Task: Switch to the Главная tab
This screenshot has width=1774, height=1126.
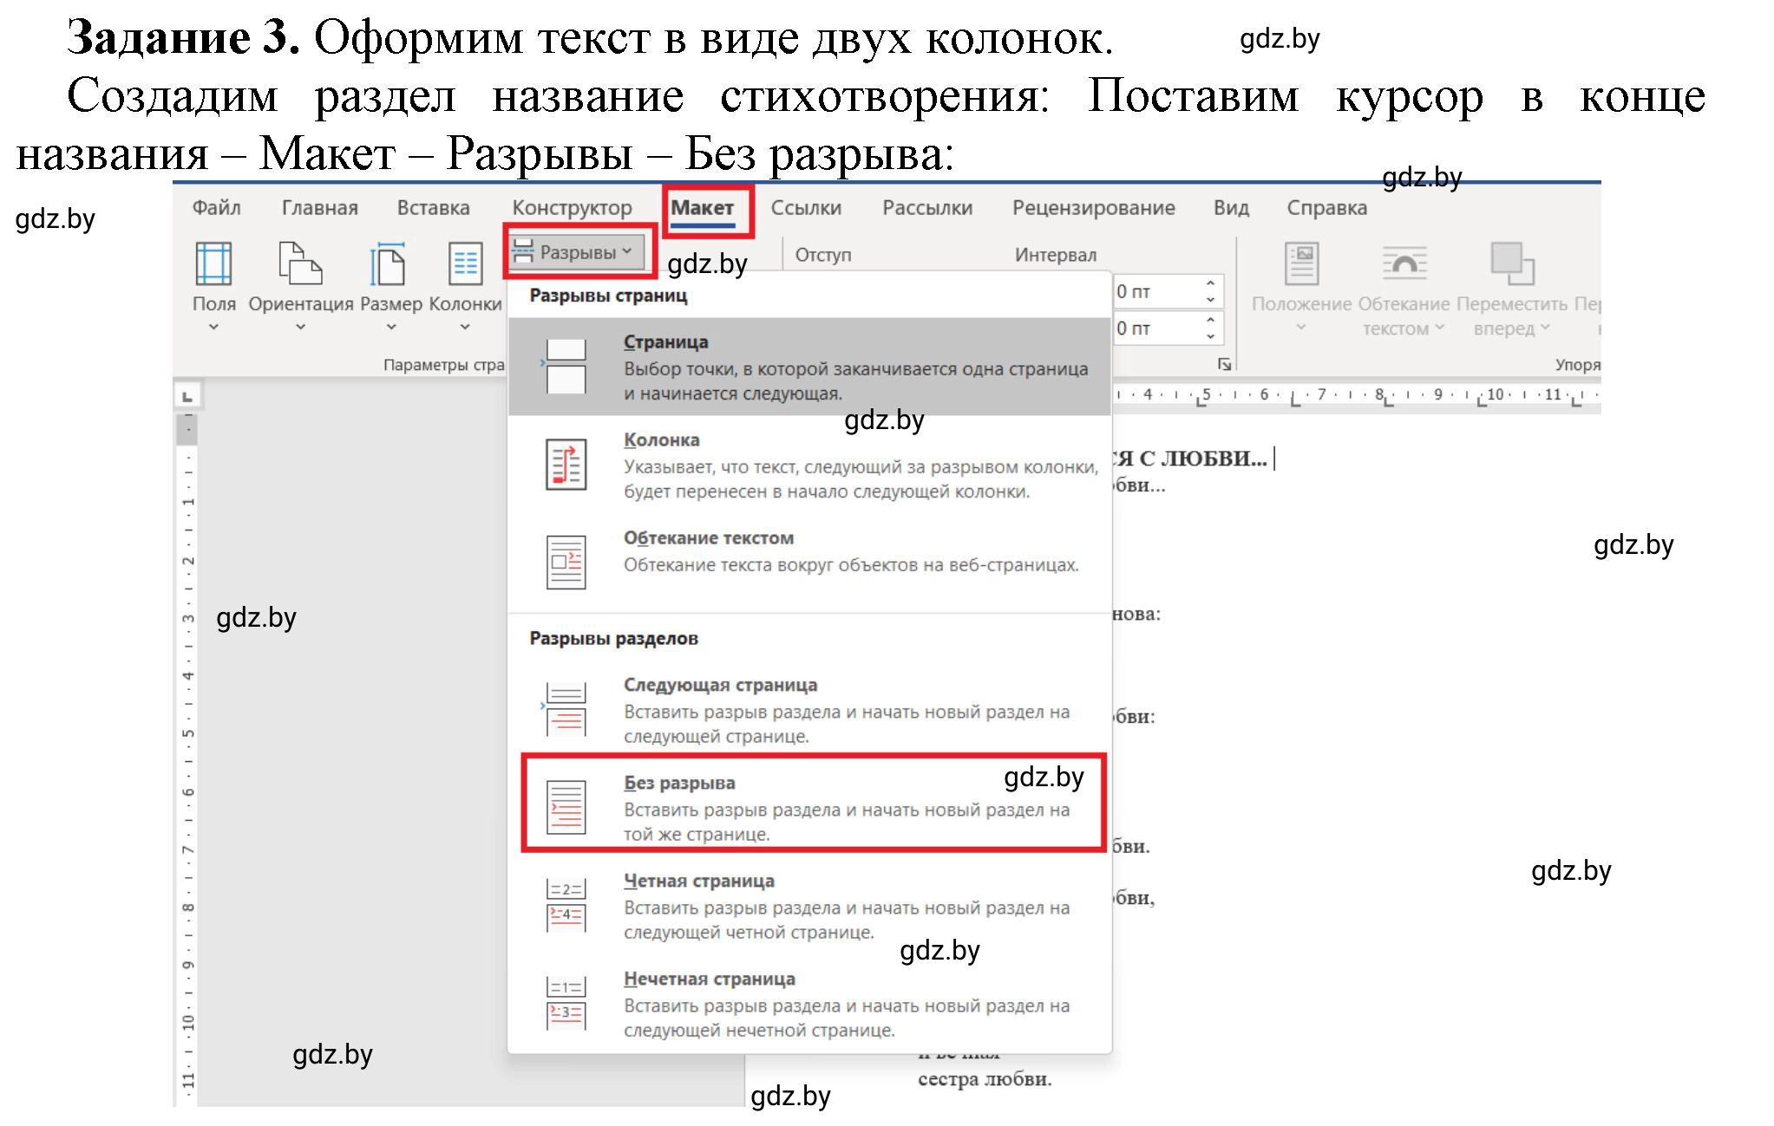Action: click(320, 208)
